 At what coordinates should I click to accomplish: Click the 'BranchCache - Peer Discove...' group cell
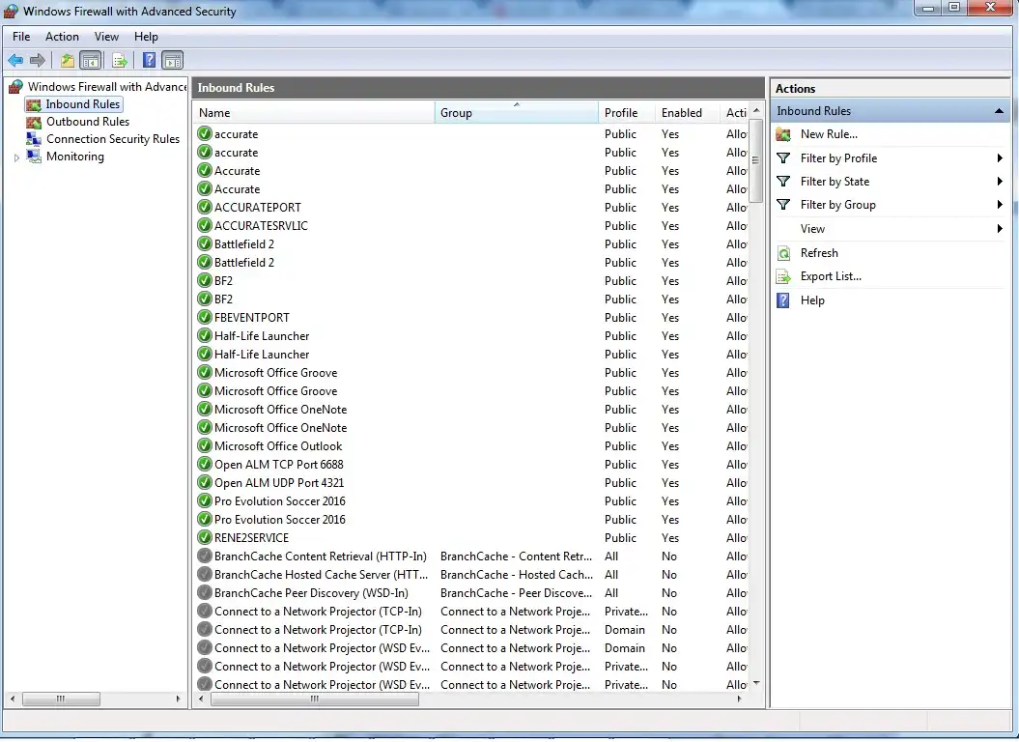pyautogui.click(x=516, y=593)
